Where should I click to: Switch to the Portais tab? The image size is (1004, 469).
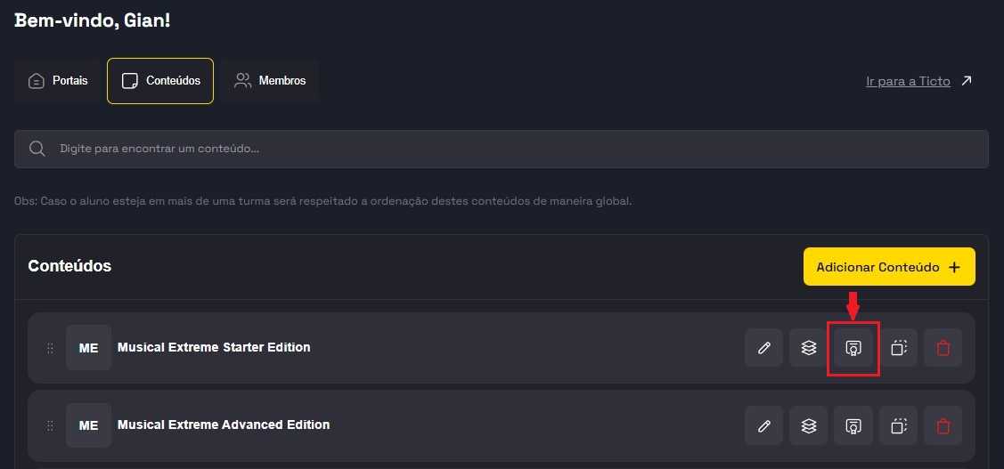(x=58, y=81)
